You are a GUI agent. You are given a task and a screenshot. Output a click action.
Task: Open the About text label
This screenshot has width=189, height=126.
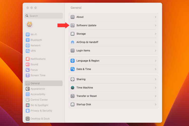tap(80, 17)
